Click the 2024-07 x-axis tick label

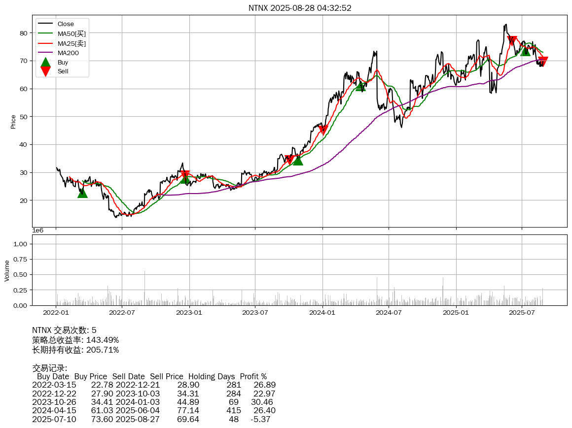tap(389, 312)
